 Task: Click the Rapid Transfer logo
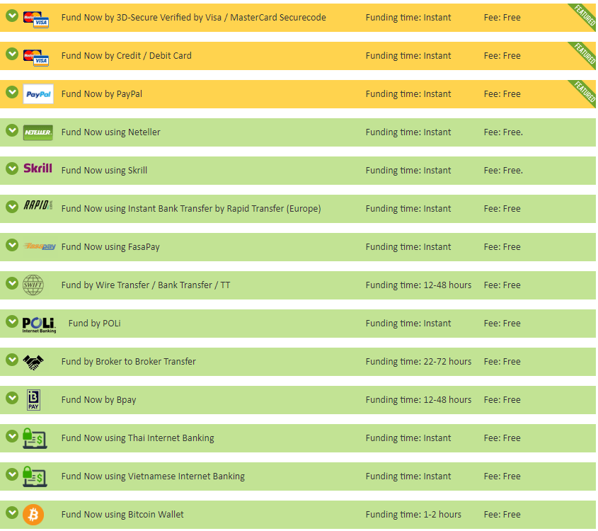click(38, 205)
